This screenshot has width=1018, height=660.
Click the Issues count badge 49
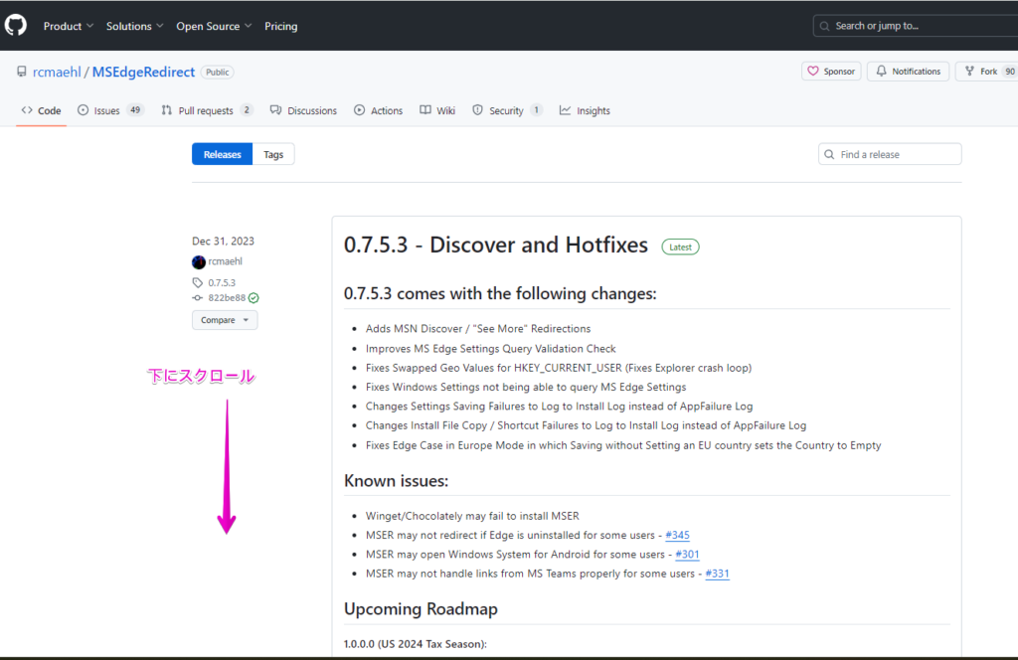coord(135,110)
